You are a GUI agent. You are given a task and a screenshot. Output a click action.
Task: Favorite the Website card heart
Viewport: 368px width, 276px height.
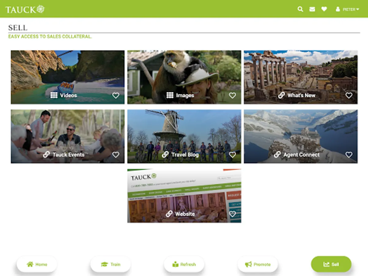[x=232, y=214]
